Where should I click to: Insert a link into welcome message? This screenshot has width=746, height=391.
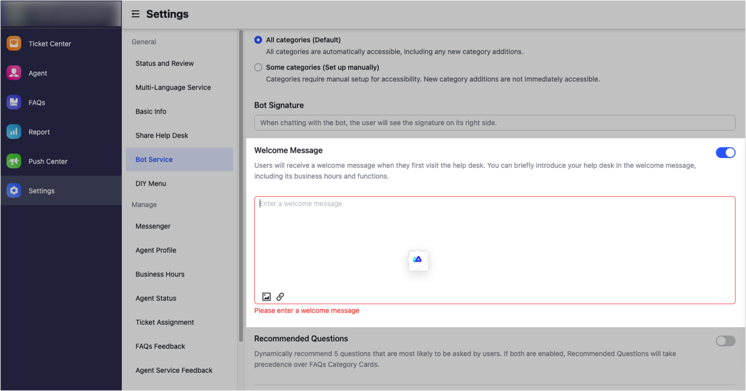tap(280, 297)
